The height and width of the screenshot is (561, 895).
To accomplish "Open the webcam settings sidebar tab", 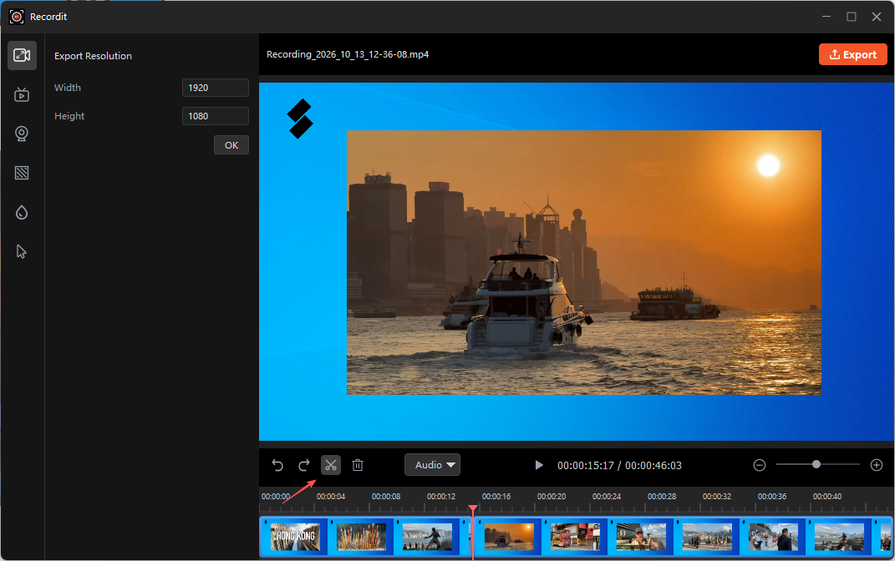I will (x=22, y=134).
